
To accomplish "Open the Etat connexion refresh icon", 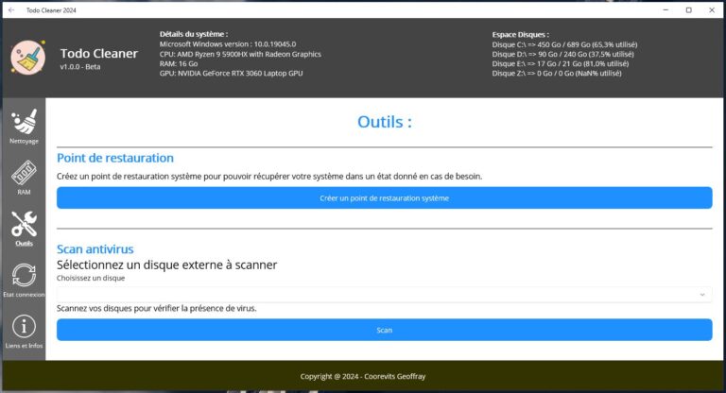I will click(x=24, y=275).
